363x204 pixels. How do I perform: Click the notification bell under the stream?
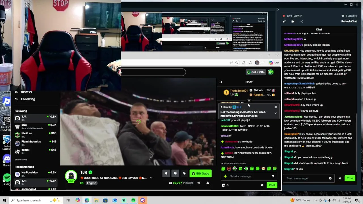[166, 173]
